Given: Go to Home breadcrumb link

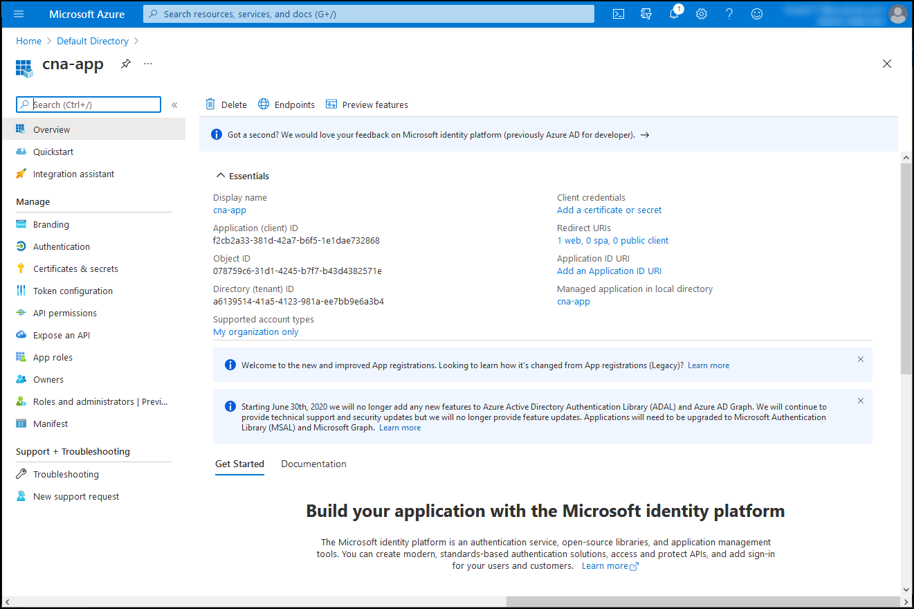Looking at the screenshot, I should click(29, 42).
